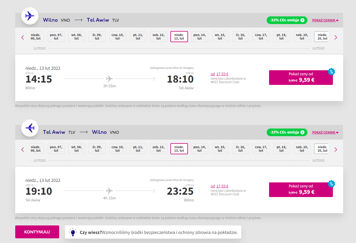
Task: Click Pokaż ceny od button for 19:10 flight
Action: coord(301,190)
